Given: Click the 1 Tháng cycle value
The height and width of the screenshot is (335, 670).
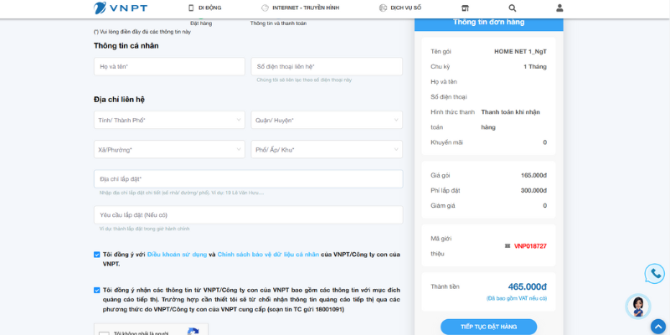Looking at the screenshot, I should (x=535, y=67).
